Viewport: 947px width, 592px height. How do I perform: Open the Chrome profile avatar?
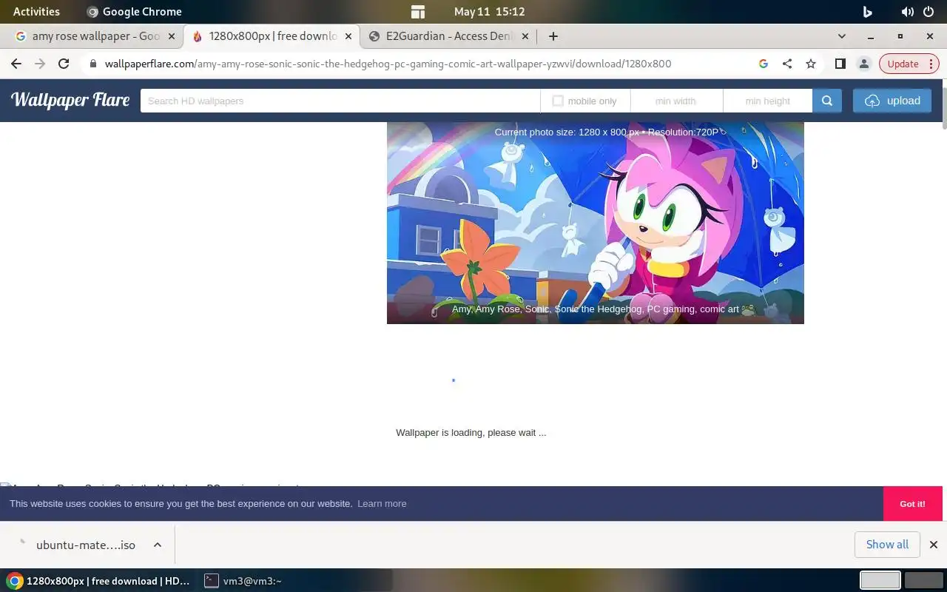[x=863, y=64]
